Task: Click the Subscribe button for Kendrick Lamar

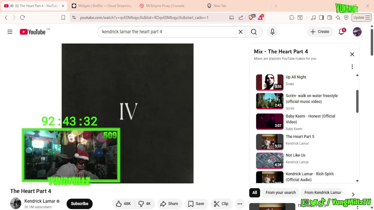Action: 79,204
